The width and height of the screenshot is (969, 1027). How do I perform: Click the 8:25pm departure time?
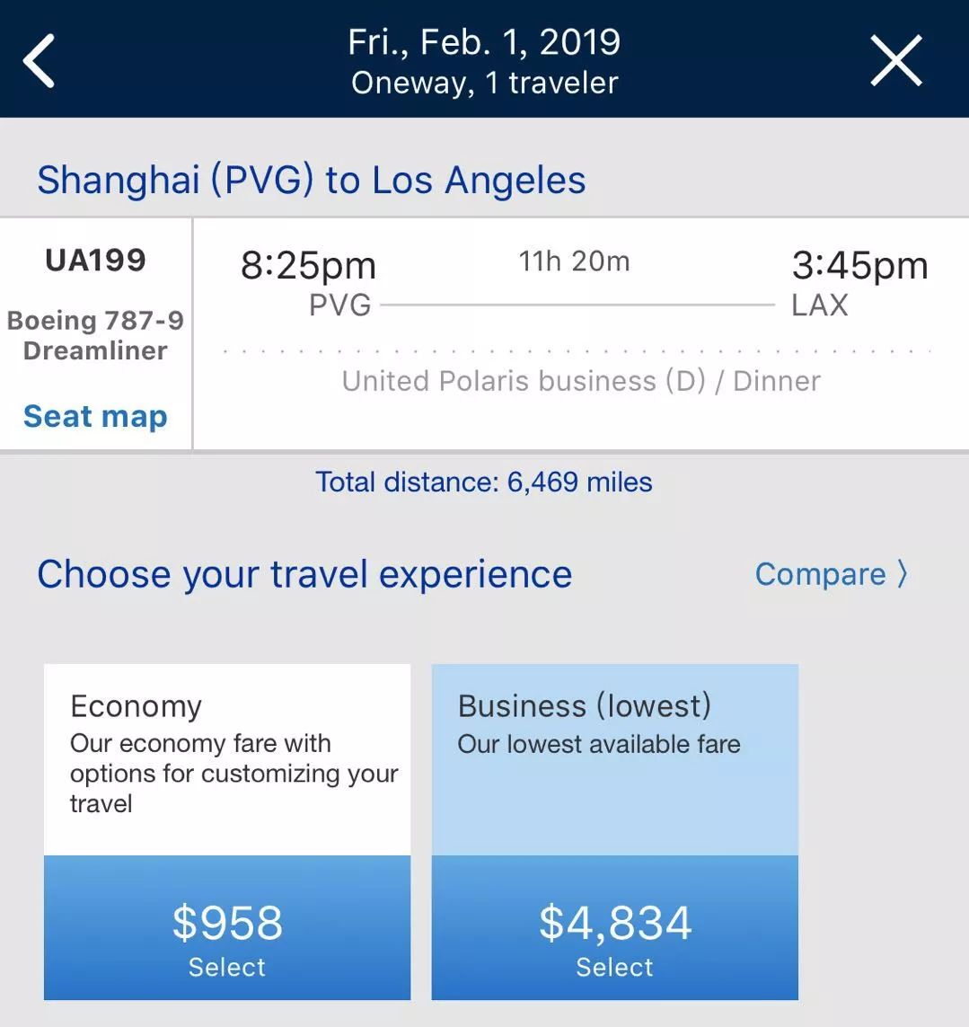(308, 266)
